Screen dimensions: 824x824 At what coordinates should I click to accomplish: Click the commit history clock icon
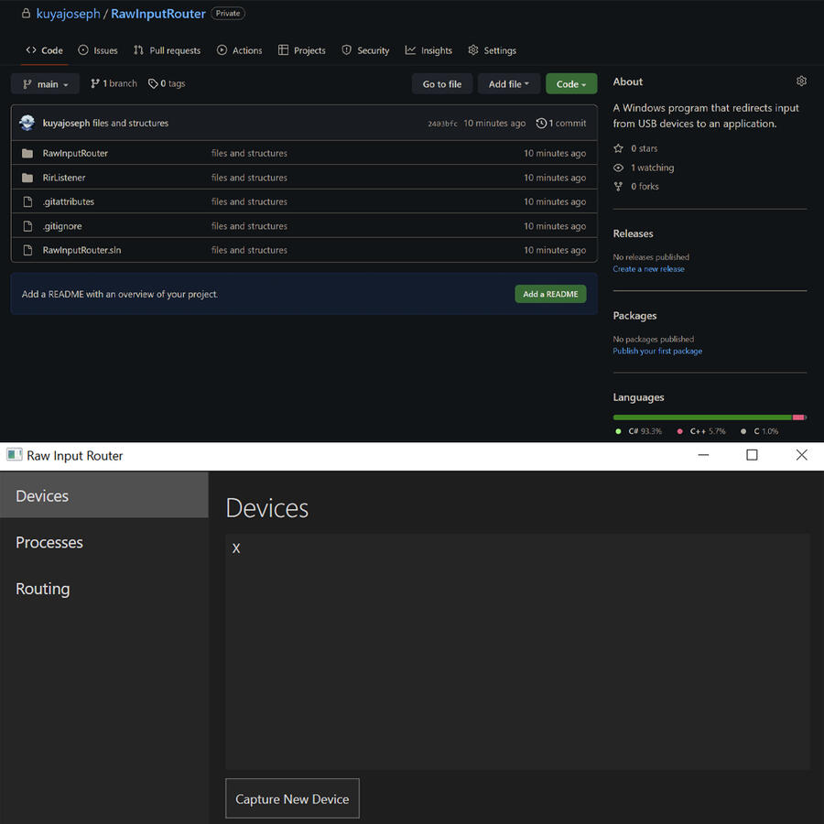541,123
